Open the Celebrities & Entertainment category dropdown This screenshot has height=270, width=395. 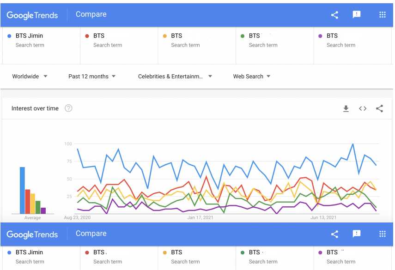tap(175, 76)
